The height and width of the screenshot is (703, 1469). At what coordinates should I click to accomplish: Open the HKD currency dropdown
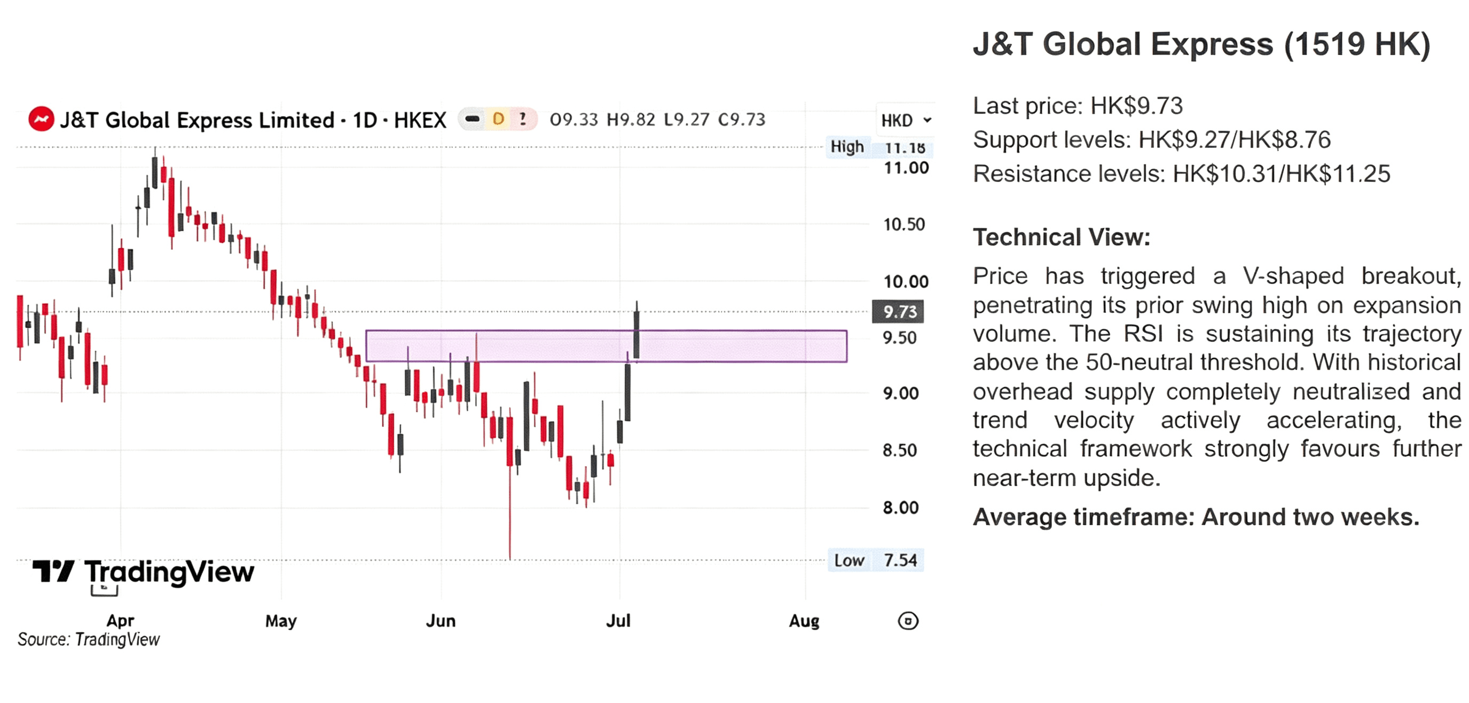(x=906, y=120)
